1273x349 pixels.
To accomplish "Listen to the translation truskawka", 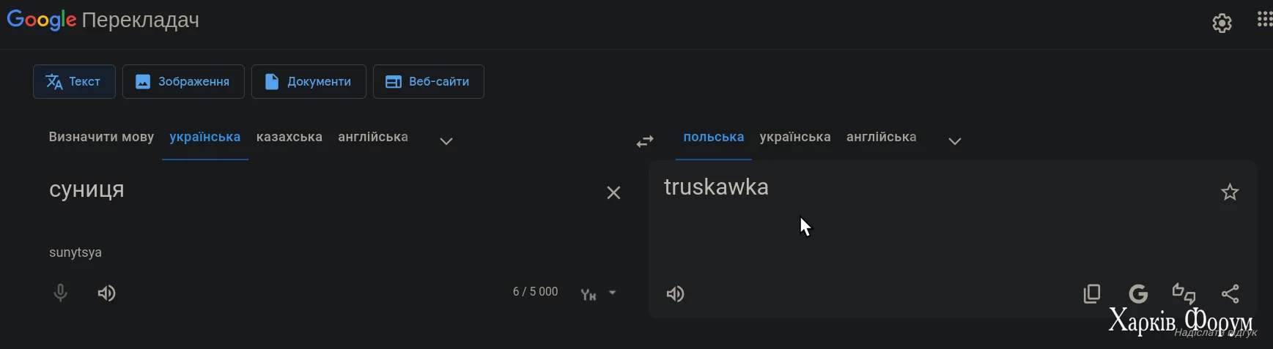I will (675, 294).
